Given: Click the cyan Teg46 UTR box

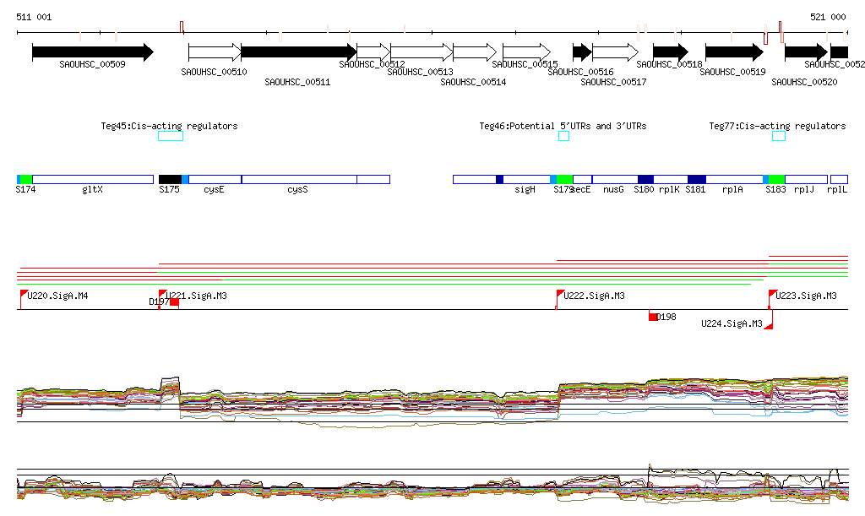Looking at the screenshot, I should pos(563,136).
